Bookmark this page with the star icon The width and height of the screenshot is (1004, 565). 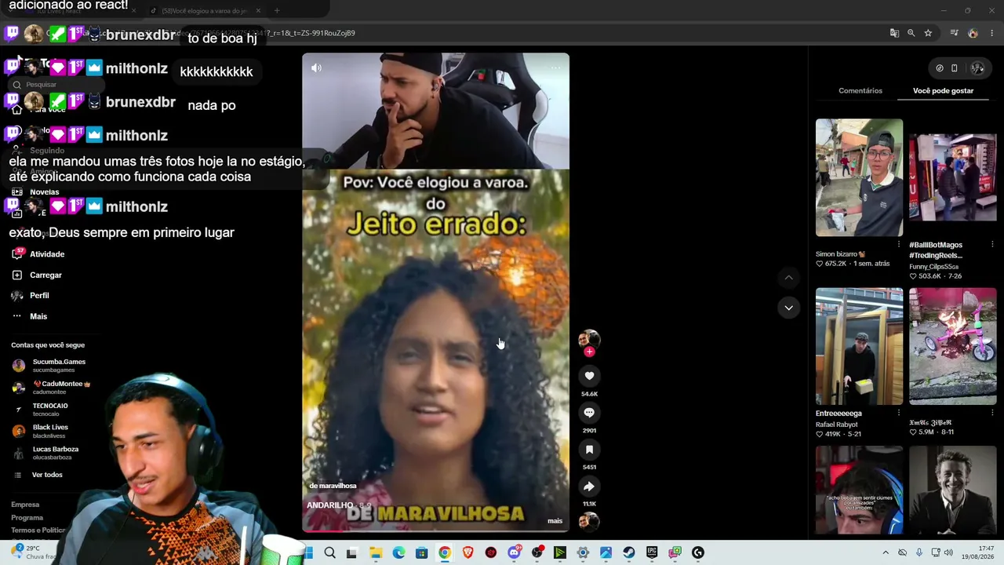928,33
